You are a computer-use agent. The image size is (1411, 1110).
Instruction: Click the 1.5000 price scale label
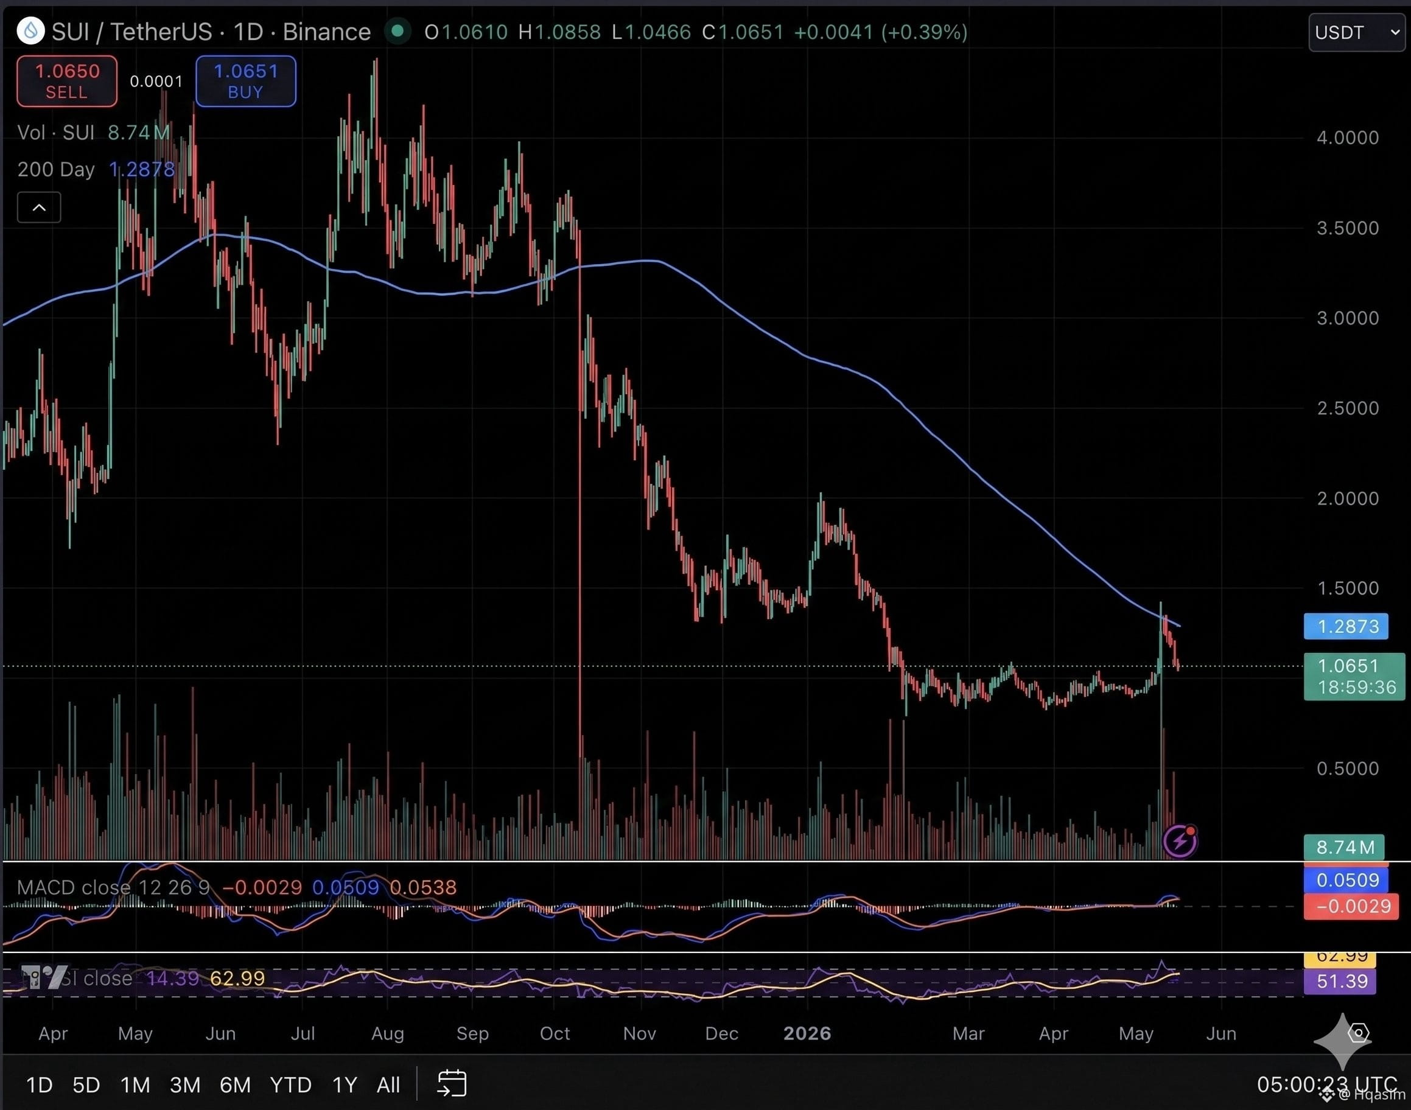1347,588
